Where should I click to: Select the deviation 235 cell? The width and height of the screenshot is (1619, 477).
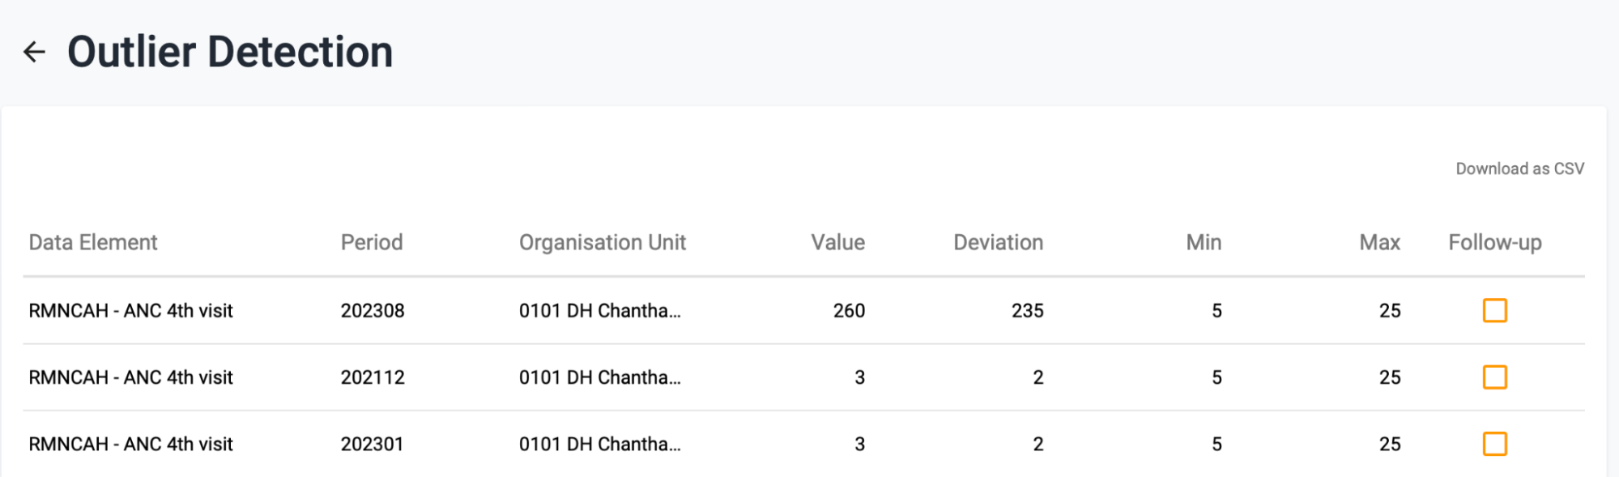click(x=1027, y=310)
